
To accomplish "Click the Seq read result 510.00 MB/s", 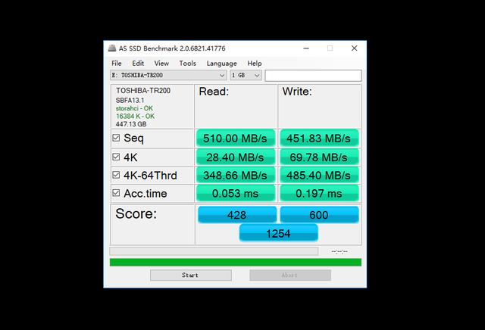I will pos(236,138).
